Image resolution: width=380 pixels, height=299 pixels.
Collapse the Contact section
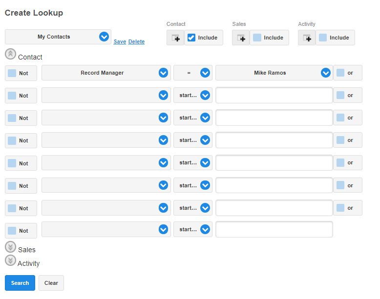tap(10, 54)
